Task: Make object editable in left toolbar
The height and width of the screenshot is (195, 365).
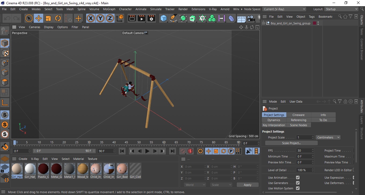Action: point(5,31)
